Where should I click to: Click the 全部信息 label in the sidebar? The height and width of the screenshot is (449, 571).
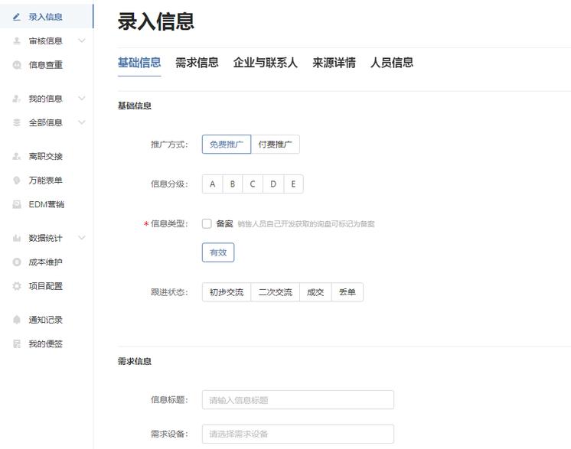click(x=45, y=122)
